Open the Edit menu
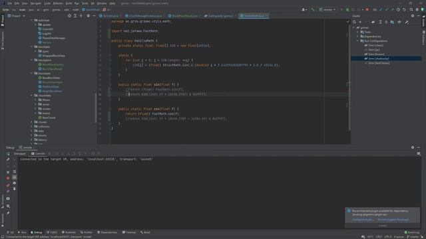426x239 pixels. [17, 3]
